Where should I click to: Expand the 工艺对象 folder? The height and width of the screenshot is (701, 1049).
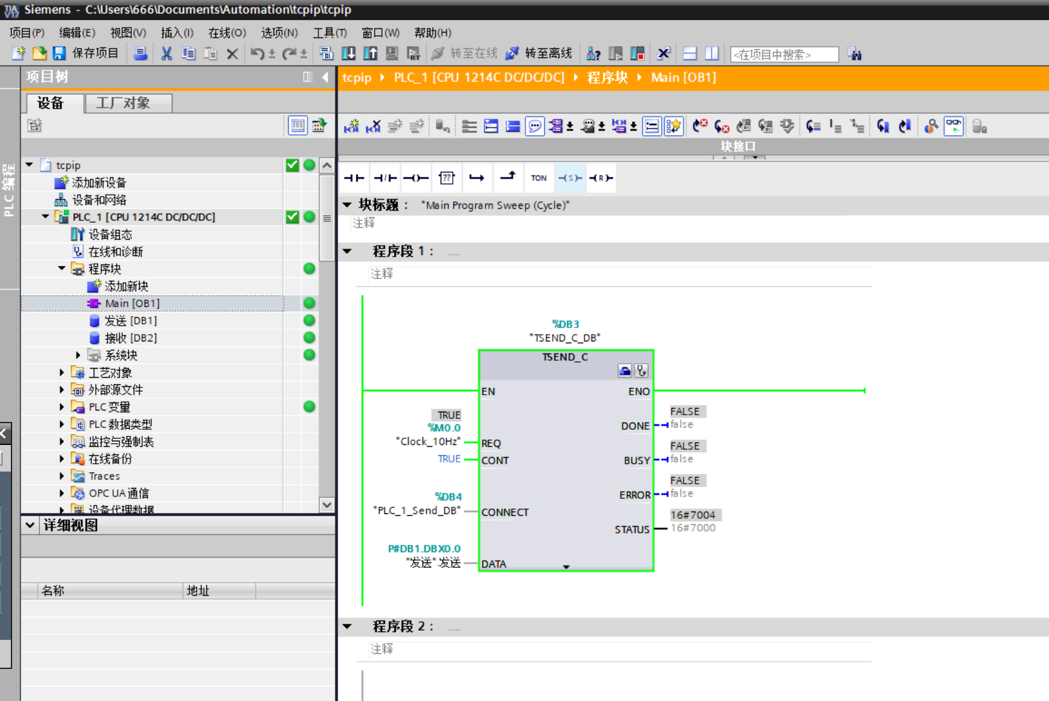click(62, 372)
